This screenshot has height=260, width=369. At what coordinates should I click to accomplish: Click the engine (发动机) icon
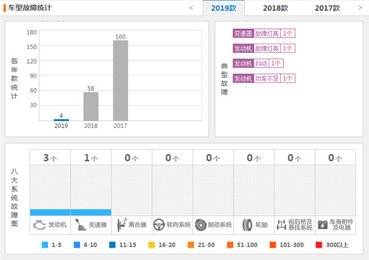click(39, 225)
